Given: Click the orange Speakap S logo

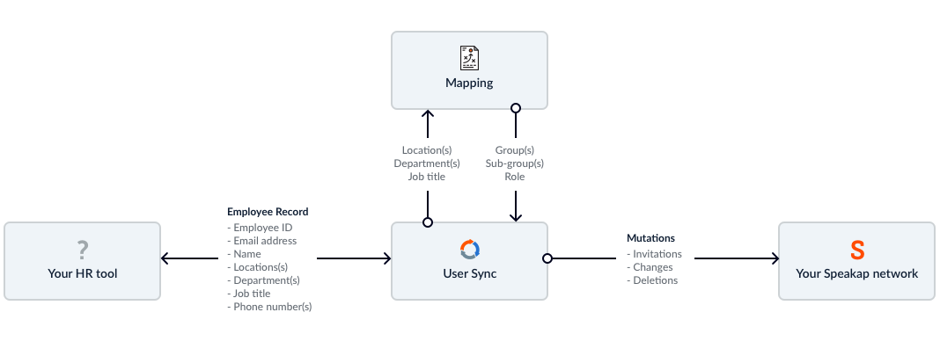Looking at the screenshot, I should 857,251.
